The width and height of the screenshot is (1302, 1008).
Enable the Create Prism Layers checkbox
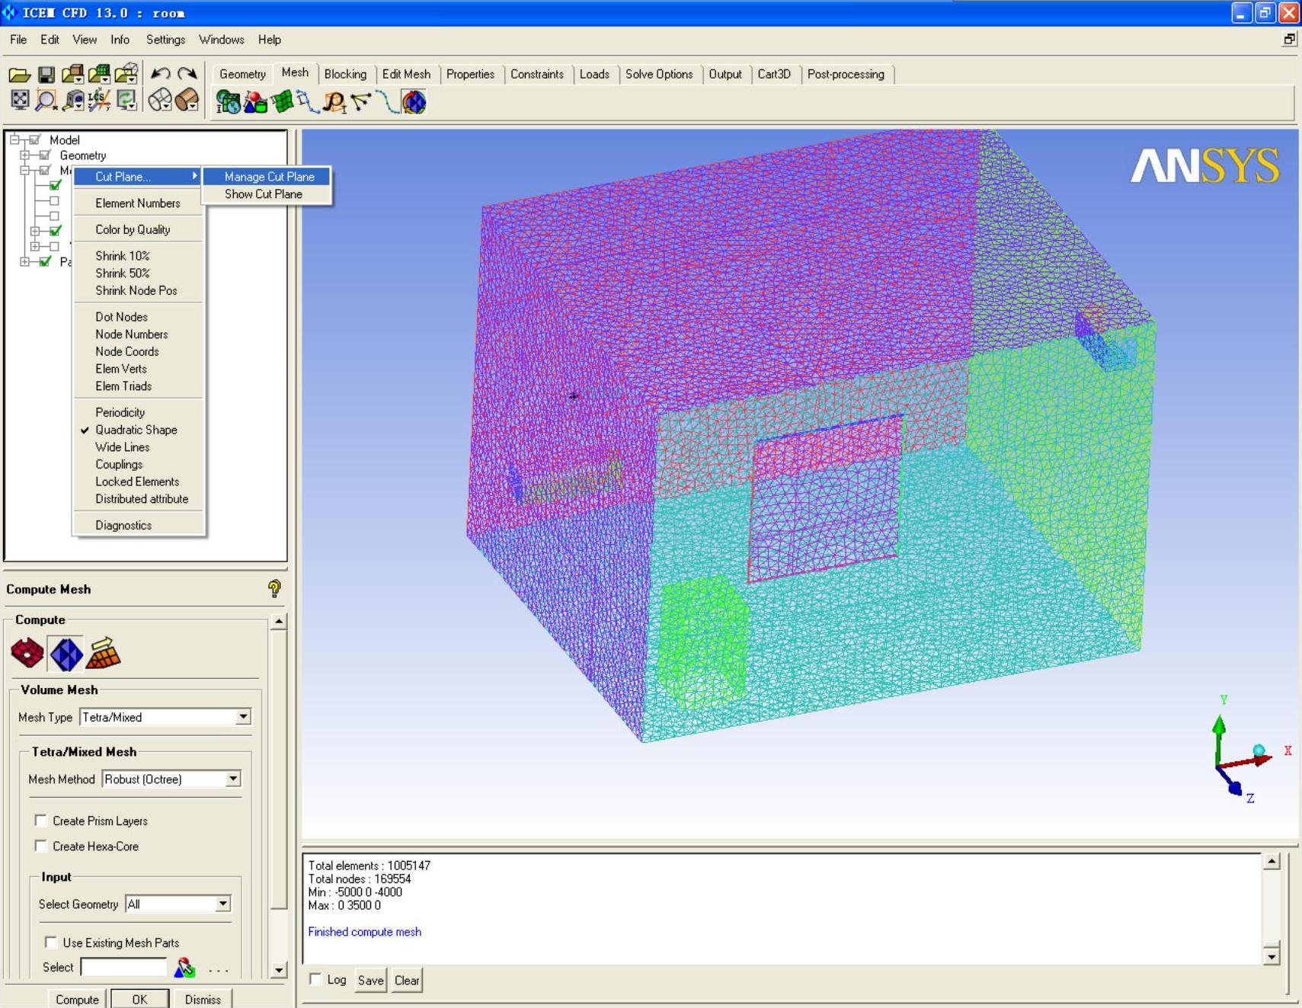coord(41,821)
